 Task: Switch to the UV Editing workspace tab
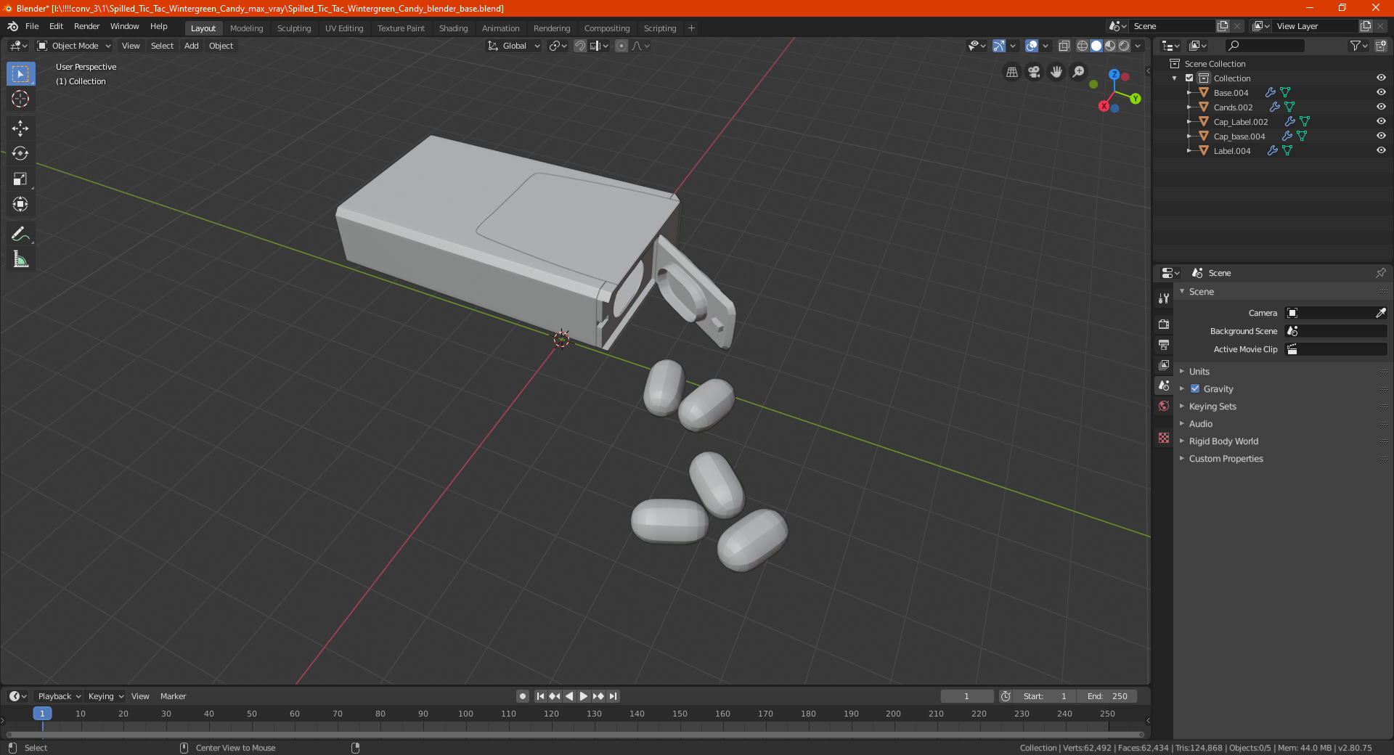click(344, 28)
